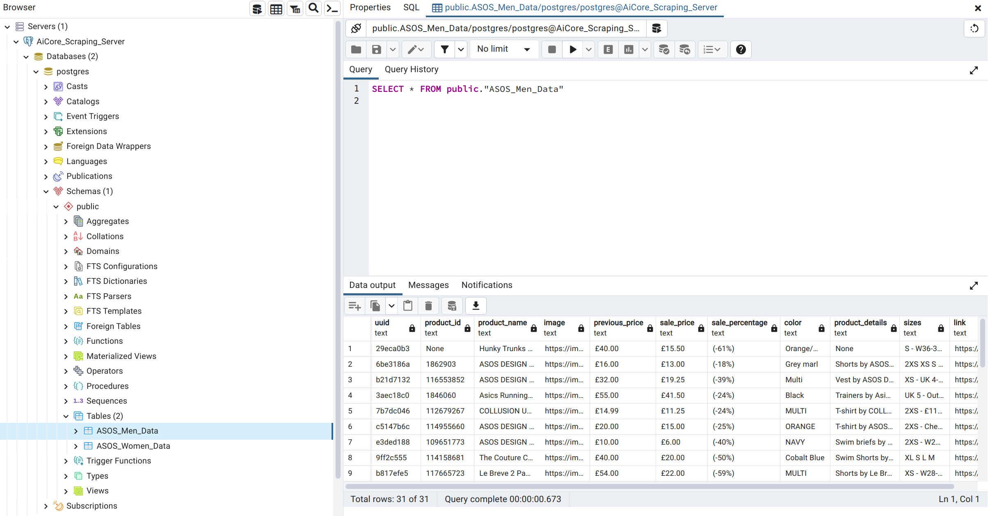This screenshot has height=516, width=988.
Task: Collapse the Tables (2) node
Action: (x=66, y=416)
